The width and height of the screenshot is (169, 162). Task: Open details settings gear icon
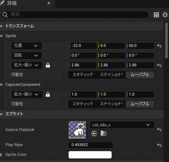click(x=165, y=15)
